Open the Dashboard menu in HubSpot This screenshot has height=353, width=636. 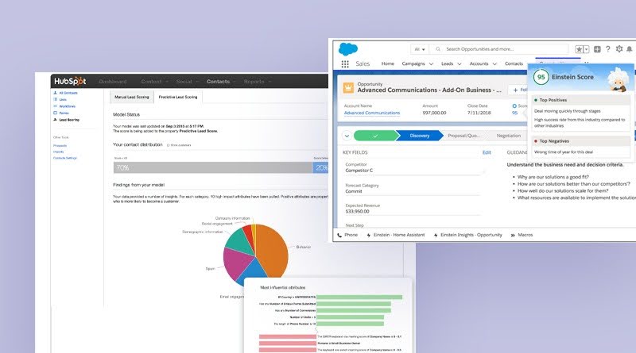point(113,82)
